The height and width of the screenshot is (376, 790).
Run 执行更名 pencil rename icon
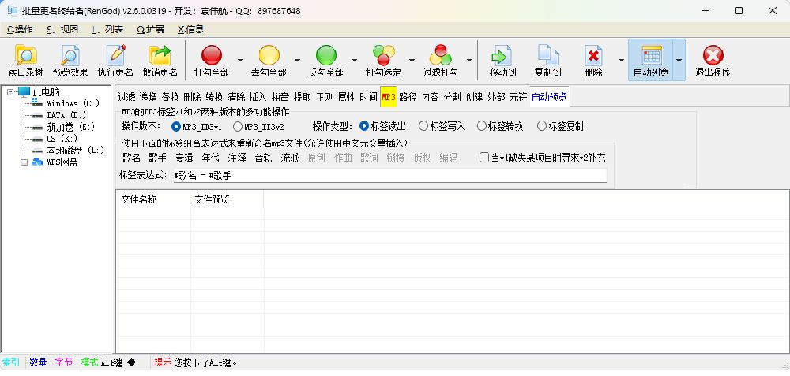115,55
